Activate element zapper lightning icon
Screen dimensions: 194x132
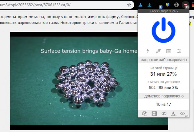pos(148,51)
